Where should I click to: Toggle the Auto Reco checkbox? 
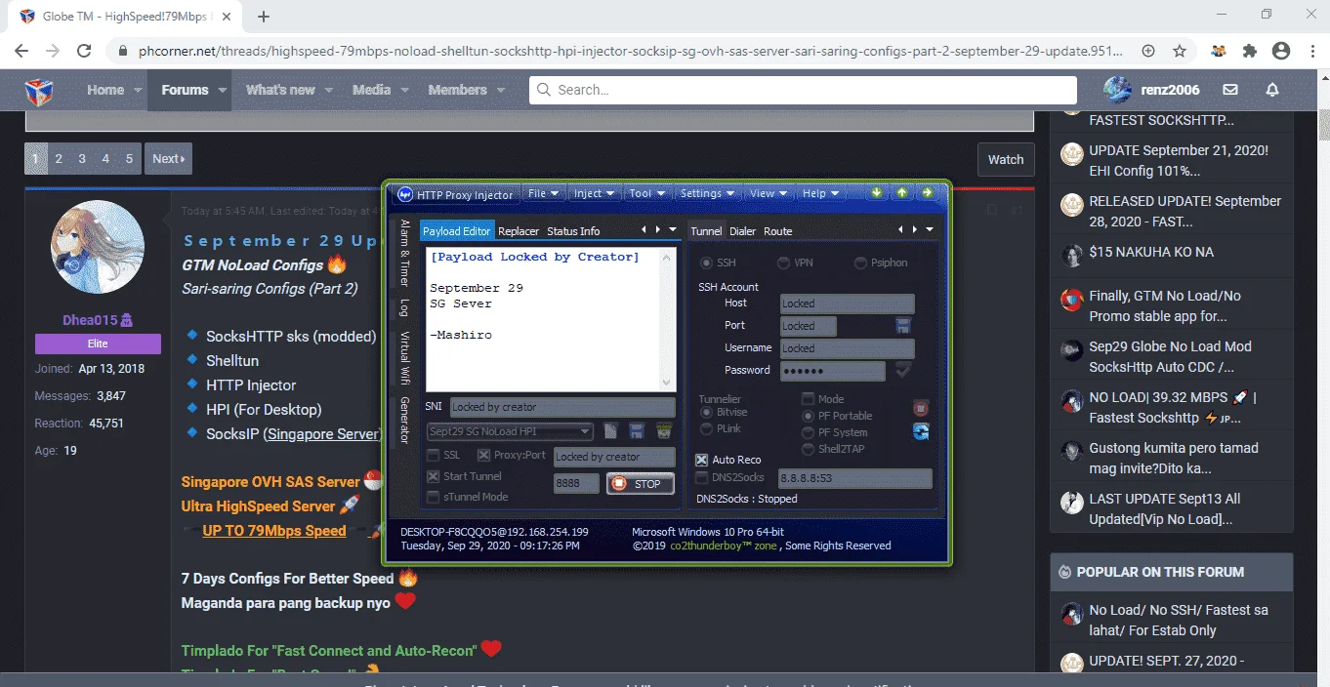click(701, 460)
